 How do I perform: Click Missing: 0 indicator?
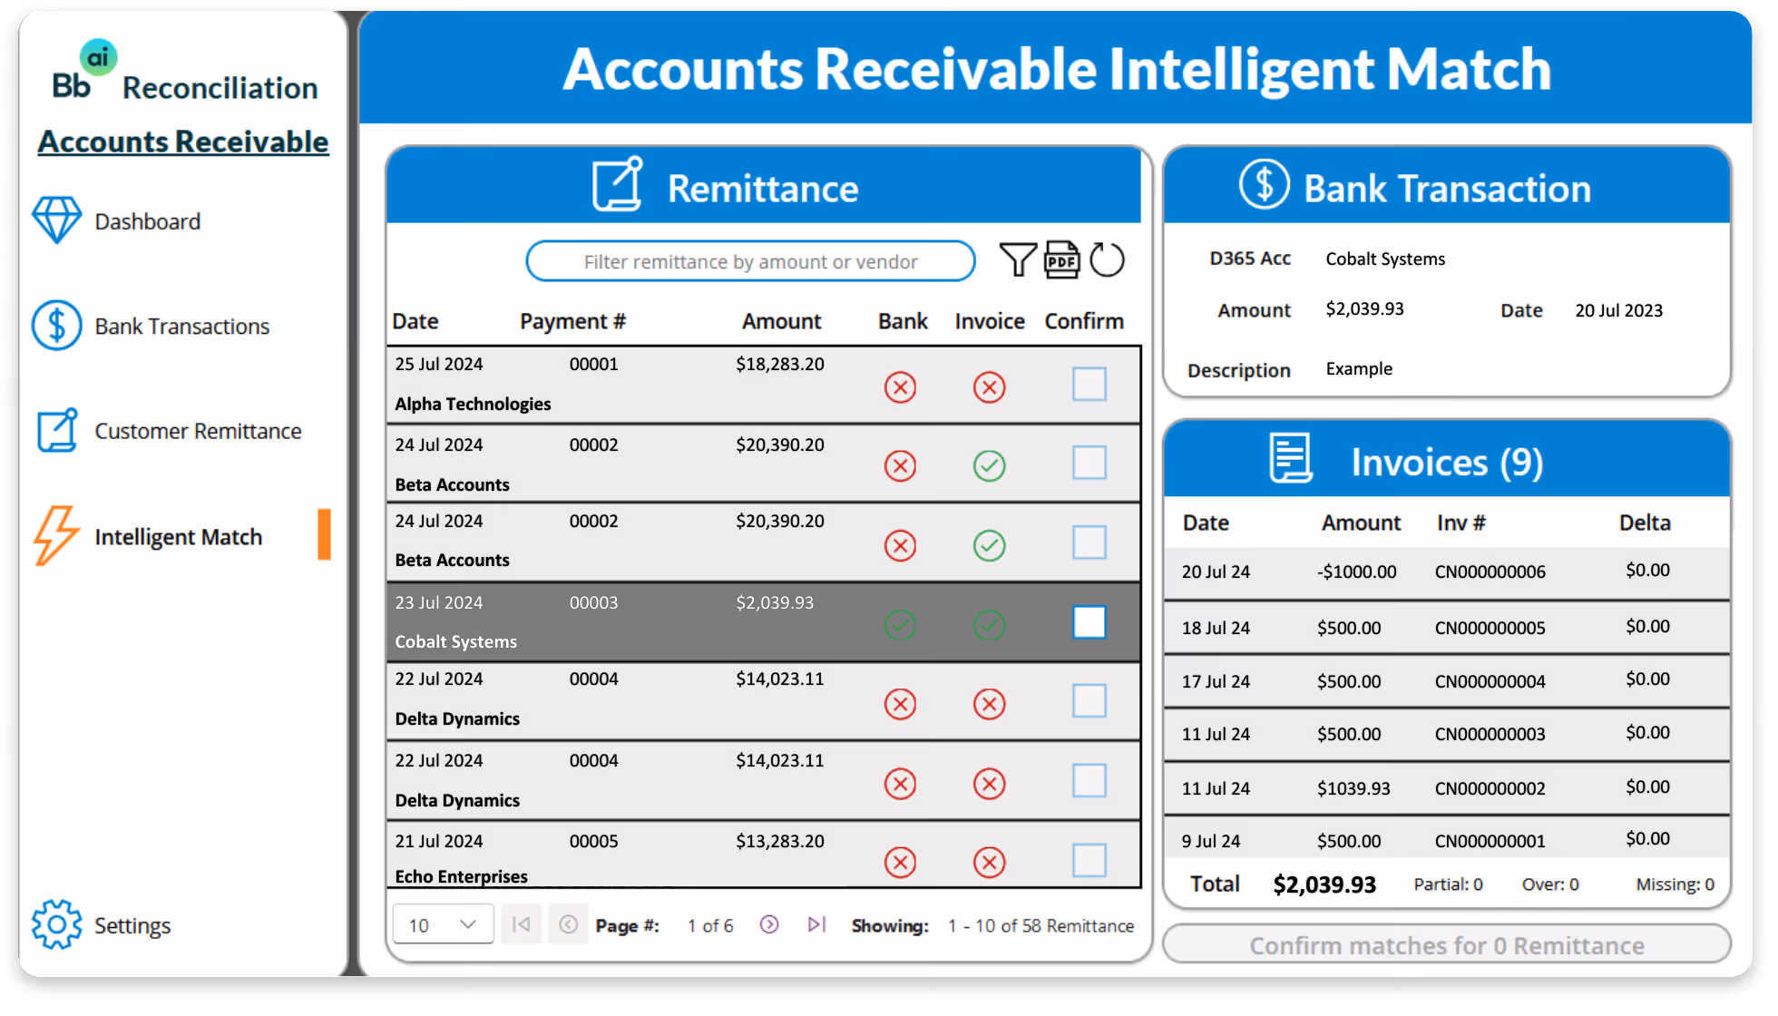tap(1675, 884)
